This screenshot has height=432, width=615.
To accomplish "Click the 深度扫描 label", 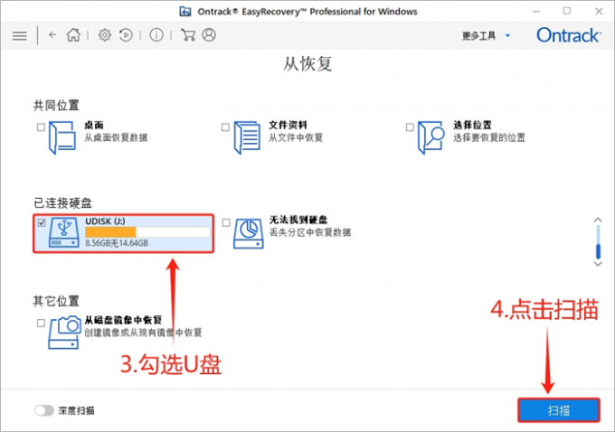I will (77, 411).
